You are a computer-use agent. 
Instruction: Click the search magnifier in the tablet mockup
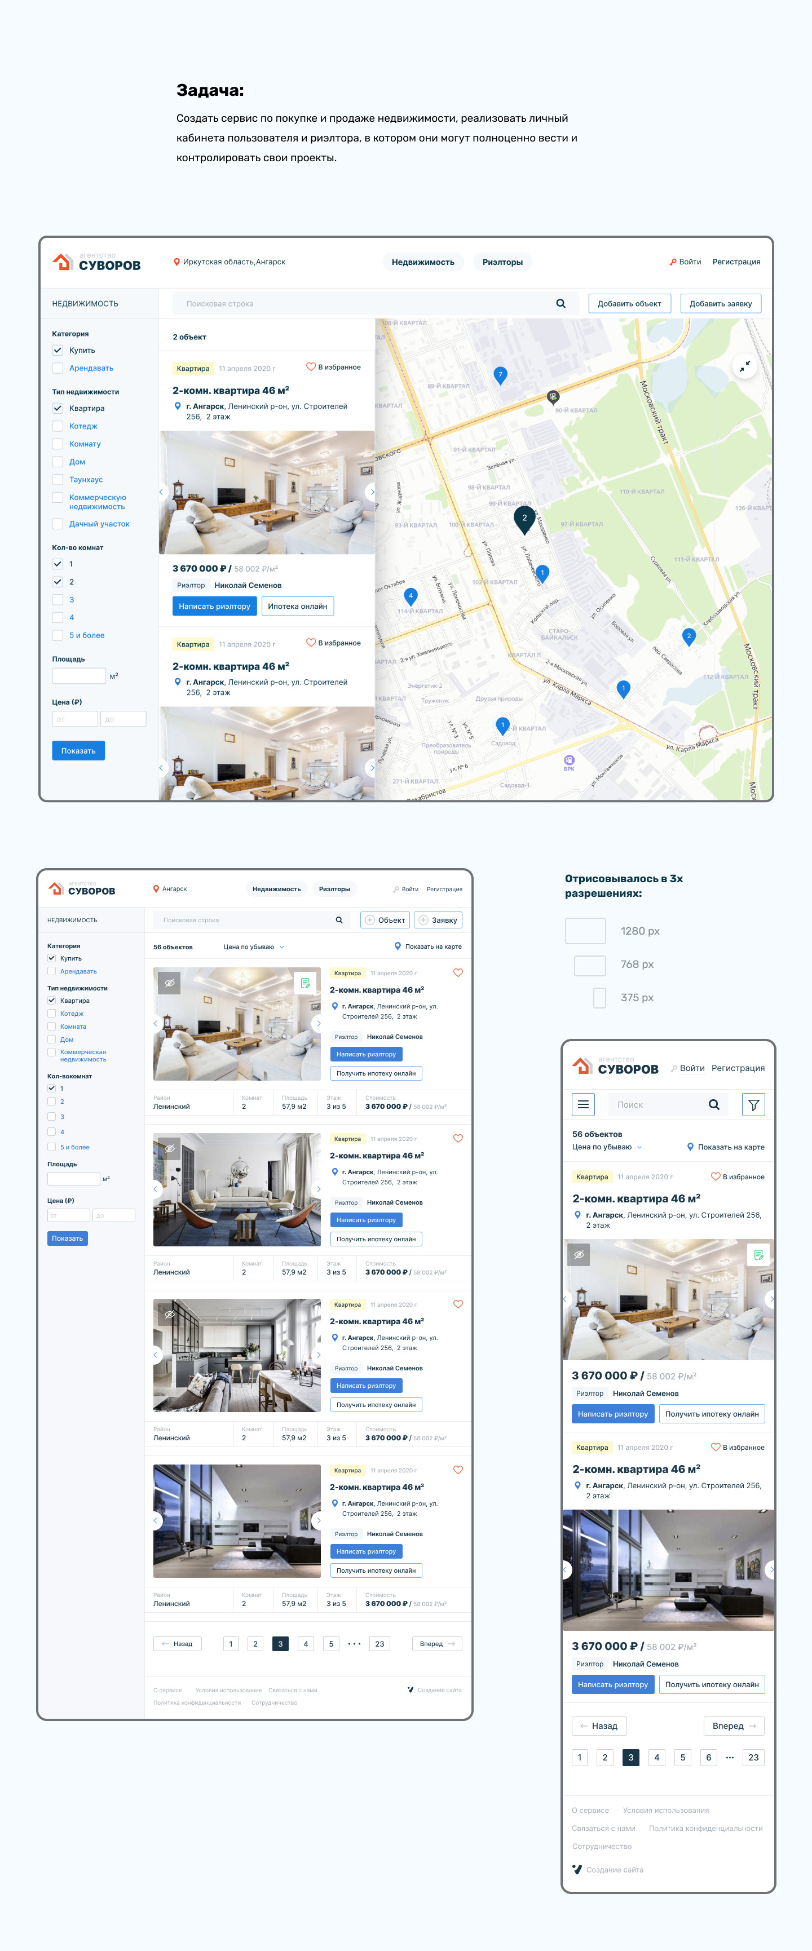tap(339, 920)
